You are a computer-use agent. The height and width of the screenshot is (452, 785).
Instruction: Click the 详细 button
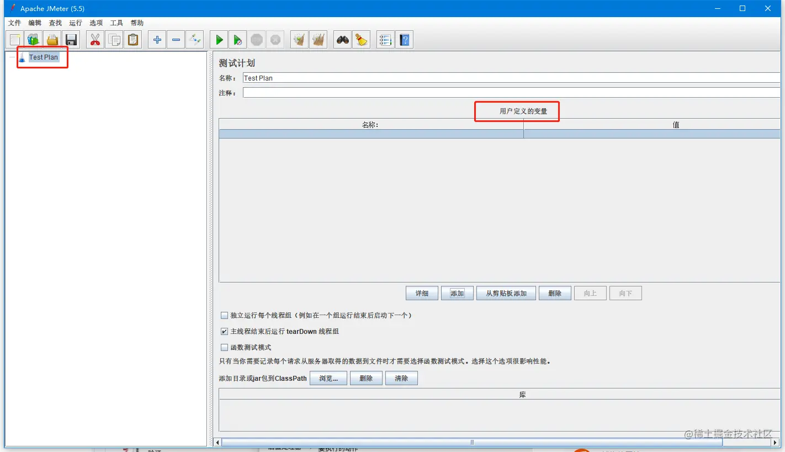click(422, 293)
